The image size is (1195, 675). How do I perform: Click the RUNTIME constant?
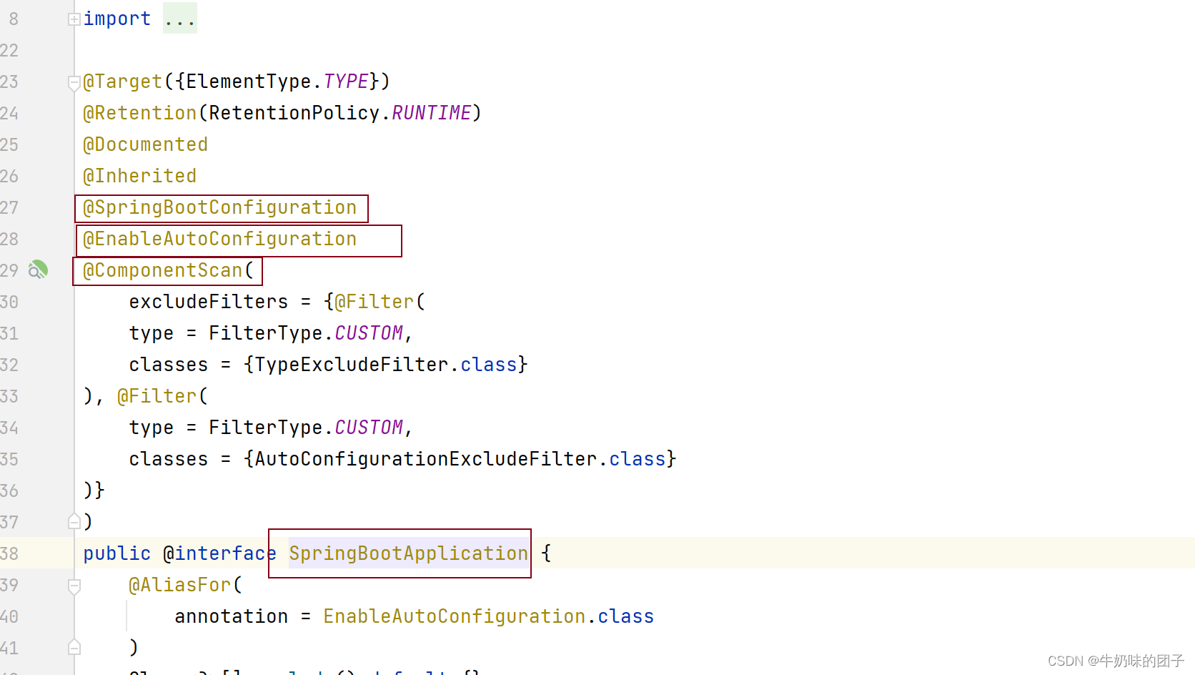tap(432, 113)
